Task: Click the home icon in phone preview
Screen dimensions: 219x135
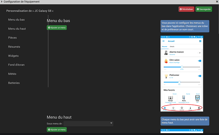Action: [x=165, y=108]
